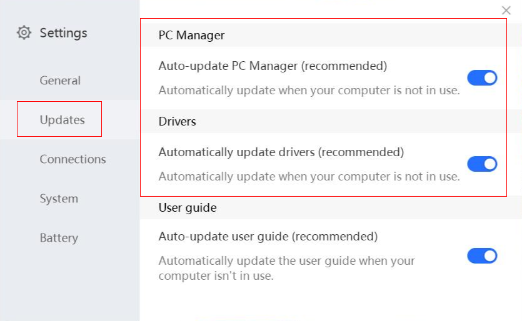The image size is (522, 321).
Task: Toggle the Auto-update user guide switch
Action: pyautogui.click(x=482, y=256)
